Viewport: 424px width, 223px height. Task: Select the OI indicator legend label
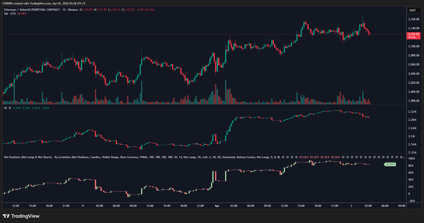5,108
